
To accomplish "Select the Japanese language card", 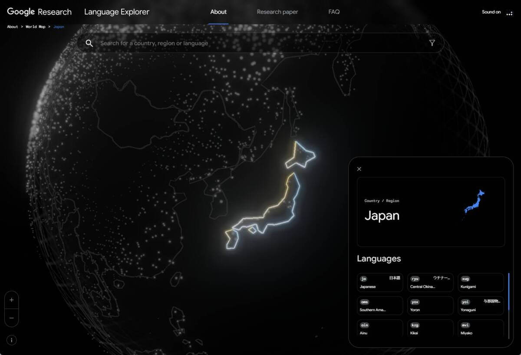I will click(x=379, y=282).
